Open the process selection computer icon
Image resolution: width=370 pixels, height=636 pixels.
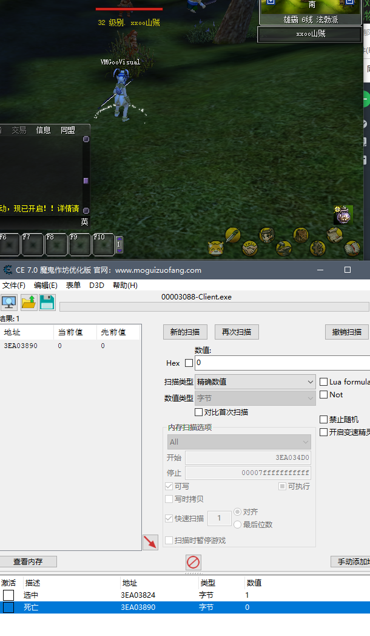click(9, 303)
